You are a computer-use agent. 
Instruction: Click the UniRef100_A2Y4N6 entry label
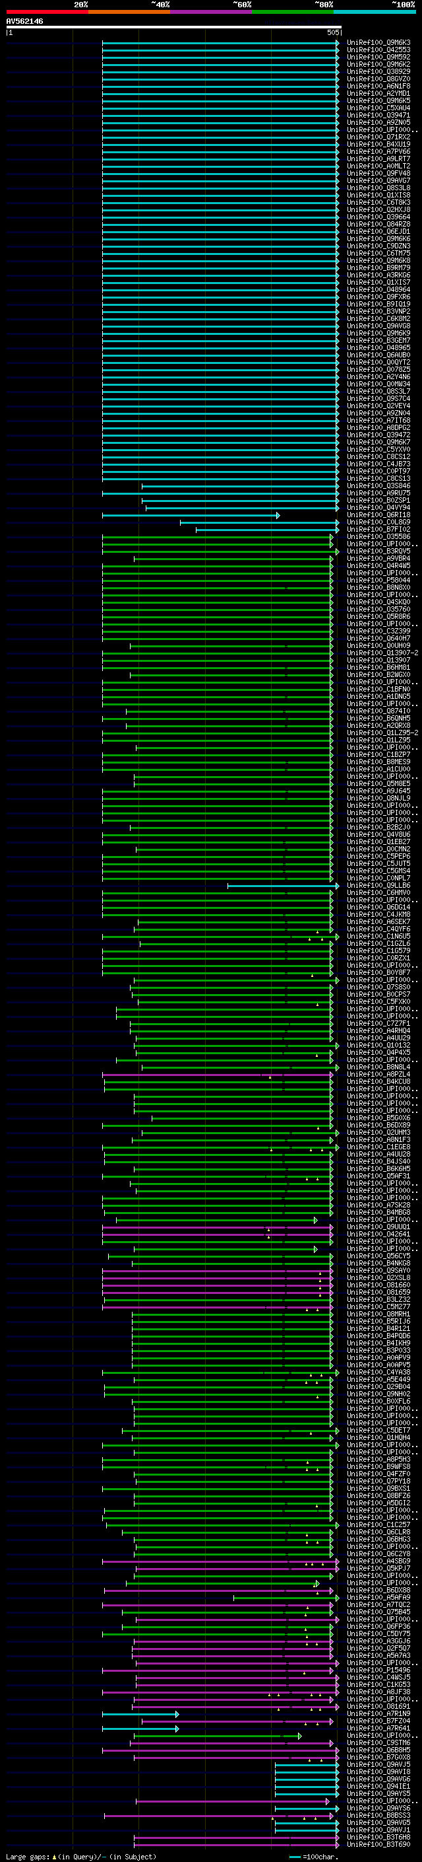click(x=378, y=376)
